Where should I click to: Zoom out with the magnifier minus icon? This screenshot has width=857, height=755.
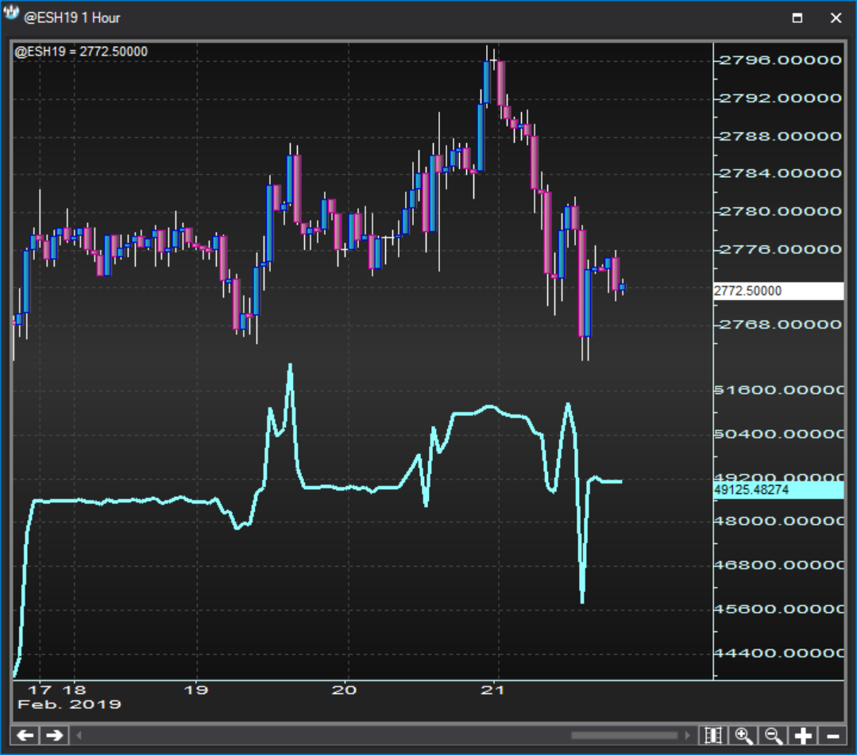tap(773, 735)
